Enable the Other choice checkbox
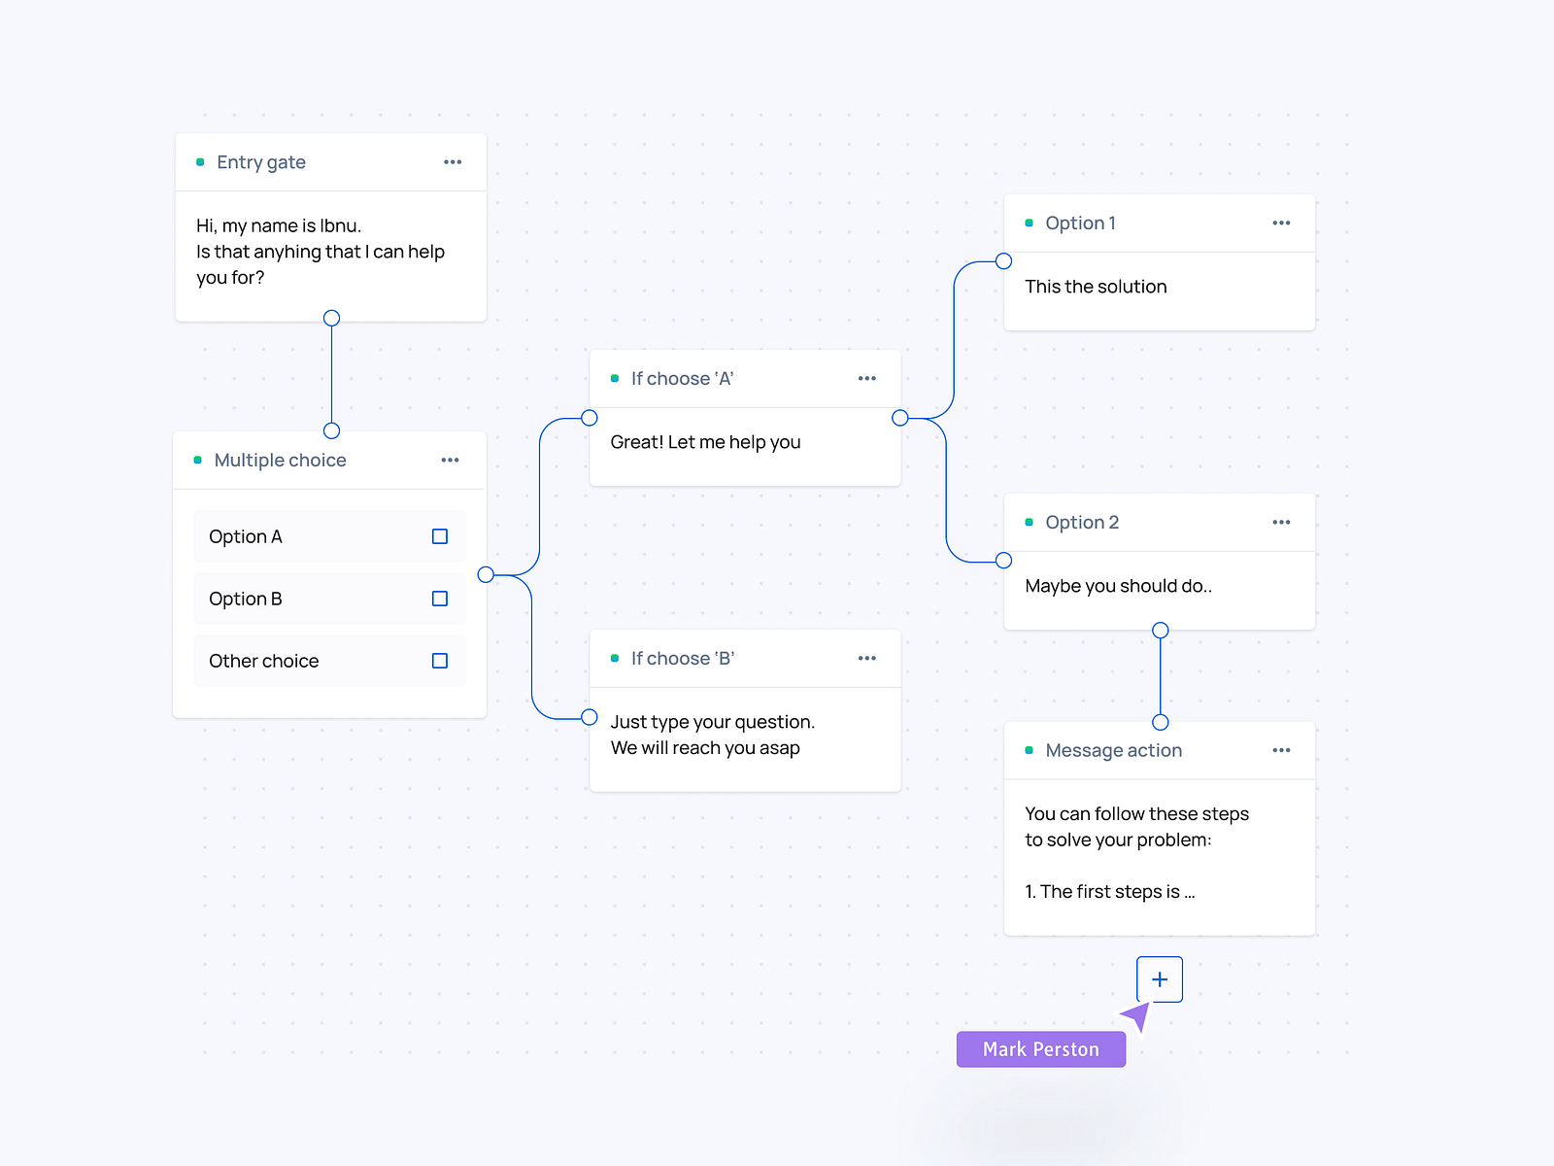 tap(439, 660)
